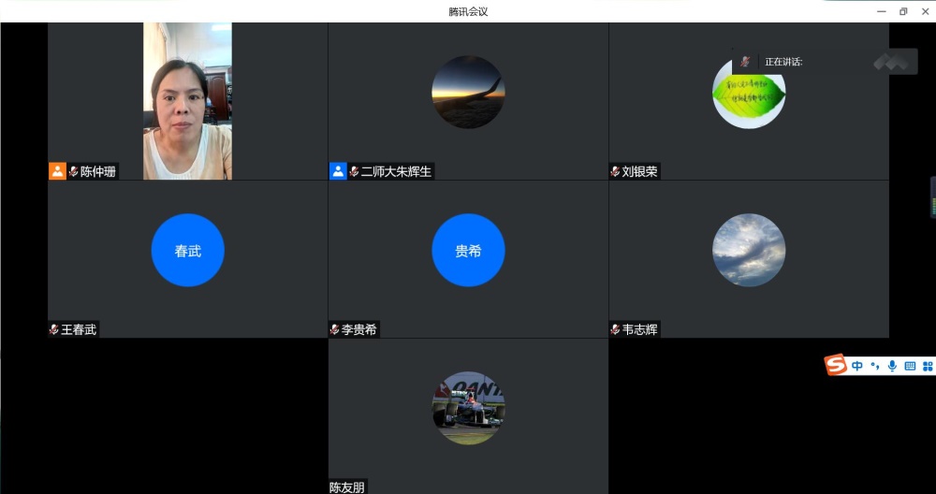The width and height of the screenshot is (936, 494).
Task: Open the Sogou soft keyboard icon
Action: [910, 366]
